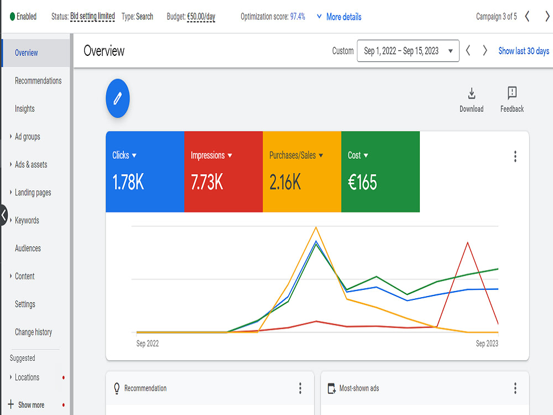Viewport: 553px width, 415px height.
Task: Click the lightbulb Recommendation icon
Action: (117, 388)
